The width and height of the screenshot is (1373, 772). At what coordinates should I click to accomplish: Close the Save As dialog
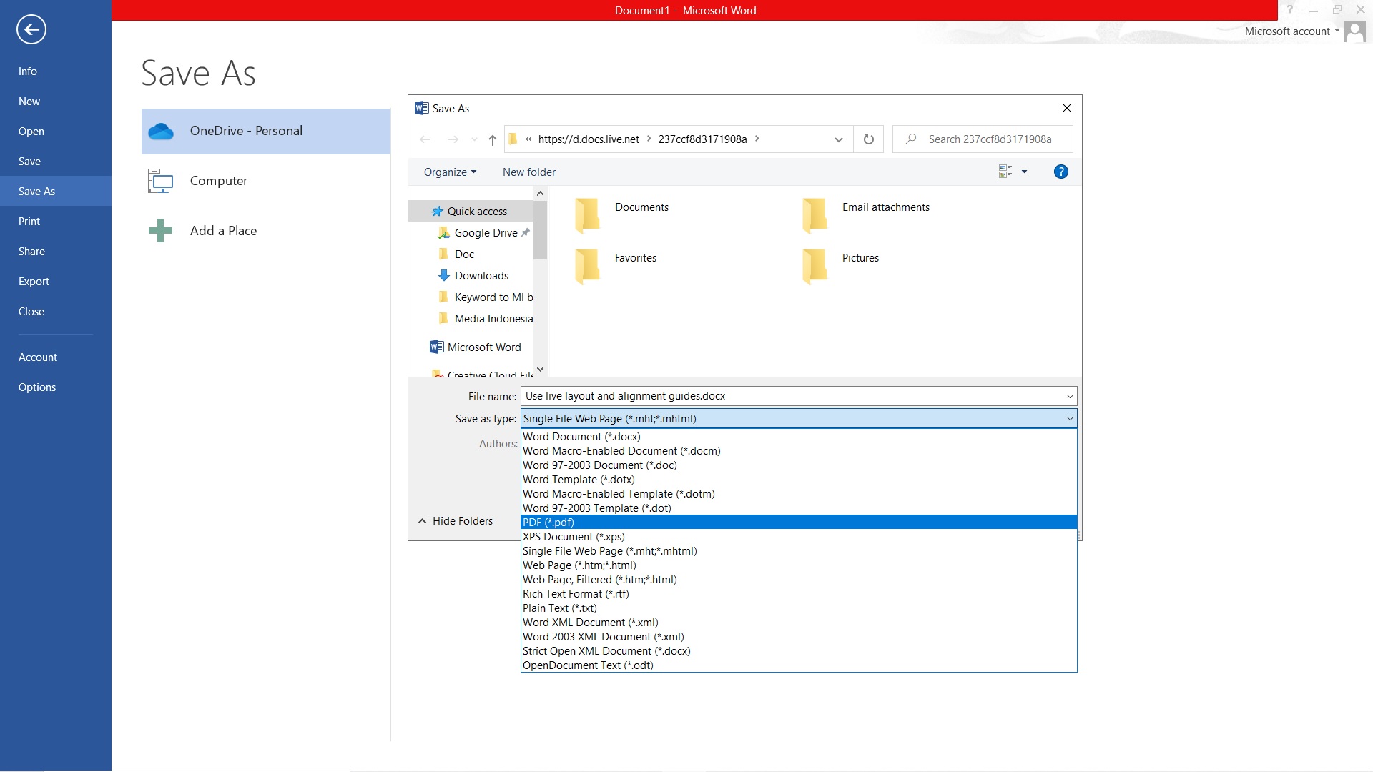pos(1067,108)
